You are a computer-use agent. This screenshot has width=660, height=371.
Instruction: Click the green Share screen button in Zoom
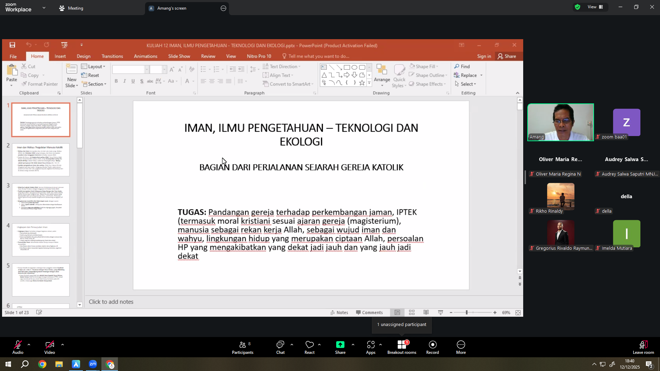pyautogui.click(x=340, y=347)
